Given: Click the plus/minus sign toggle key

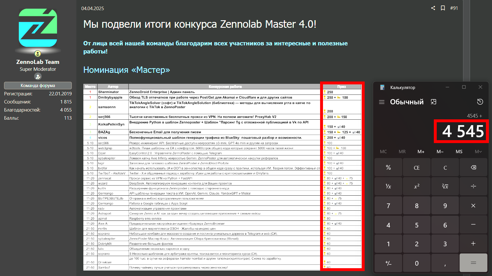Looking at the screenshot, I should [x=388, y=263].
